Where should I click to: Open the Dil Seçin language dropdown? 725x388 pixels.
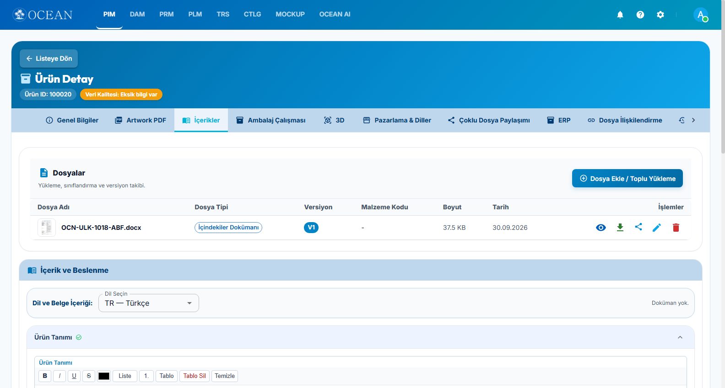pyautogui.click(x=149, y=303)
